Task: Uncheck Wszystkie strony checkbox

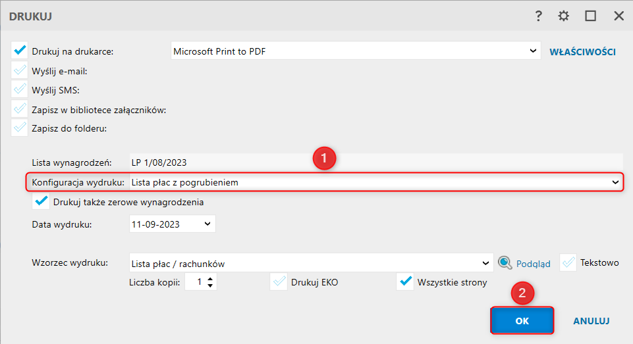Action: (x=406, y=283)
